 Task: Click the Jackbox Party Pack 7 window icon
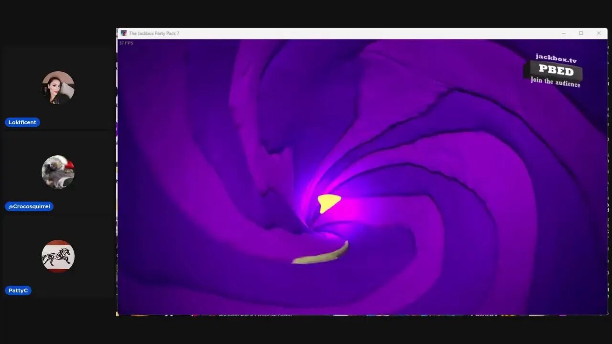[124, 33]
